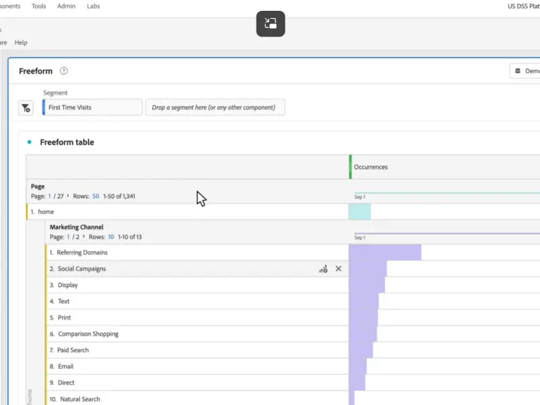This screenshot has height=405, width=540.
Task: Open the Admin menu
Action: point(66,6)
